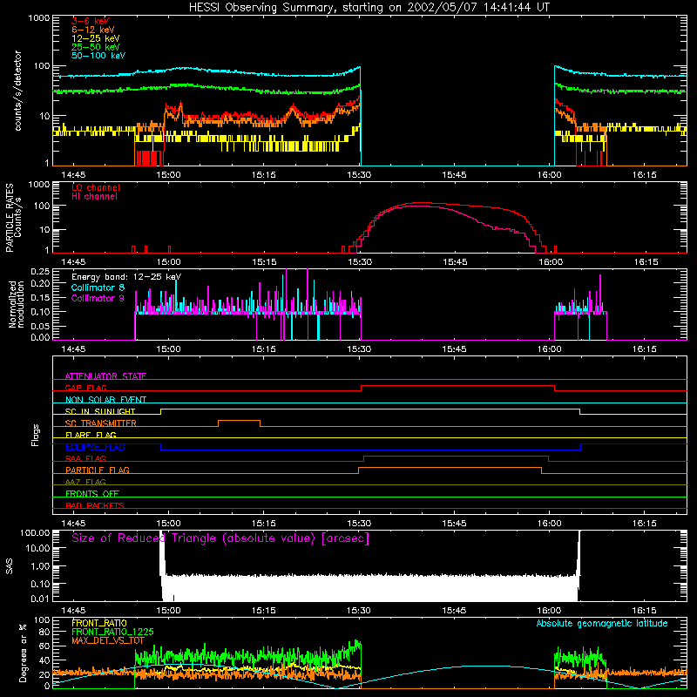Click the 16:00 tick under the particle rates plot
Screen dimensions: 697x697
[551, 262]
